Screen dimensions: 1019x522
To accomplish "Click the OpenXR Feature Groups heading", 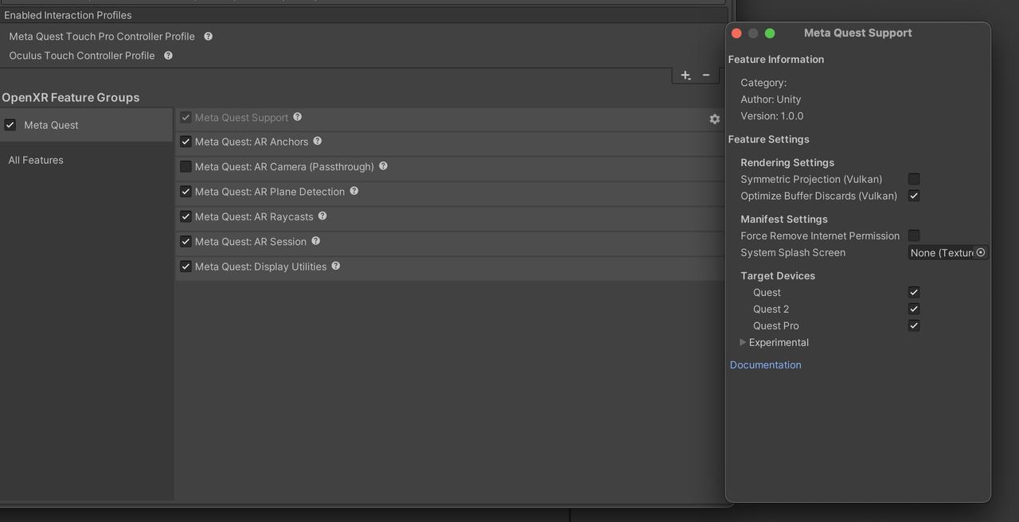I will point(71,97).
